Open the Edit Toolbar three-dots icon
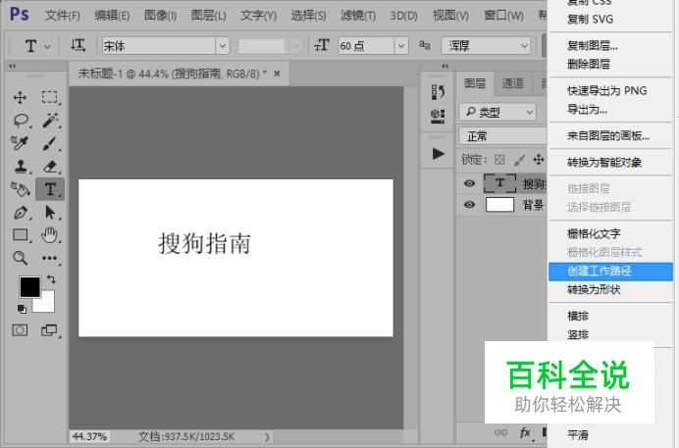679x448 pixels. point(50,258)
